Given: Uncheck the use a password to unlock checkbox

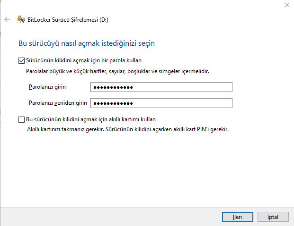Looking at the screenshot, I should 21,60.
